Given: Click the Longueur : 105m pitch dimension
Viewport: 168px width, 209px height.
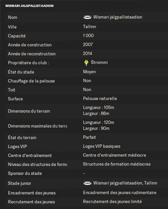Looking at the screenshot, I should [99, 108].
